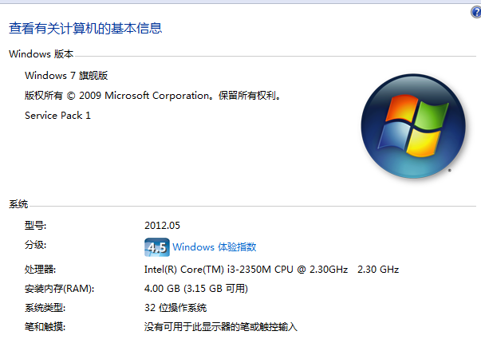This screenshot has width=481, height=339.
Task: Click the 查看有关计算机的基本信息 heading
Action: (x=85, y=28)
